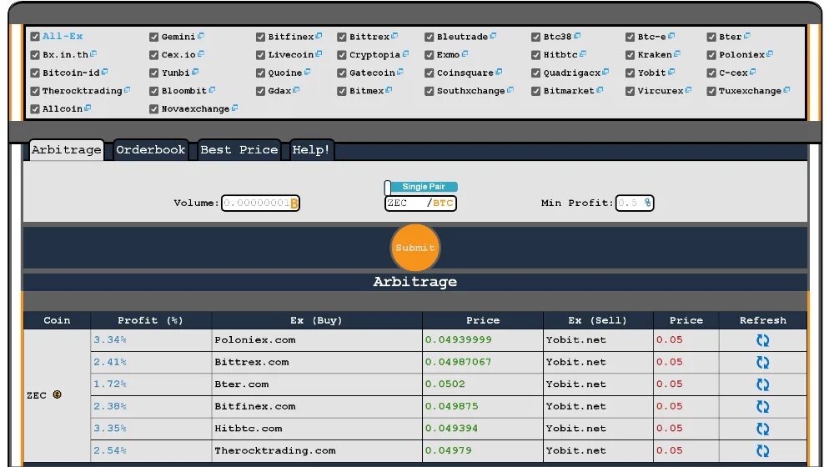The image size is (834, 467).
Task: Open Gatecoin external link icon
Action: pos(400,73)
